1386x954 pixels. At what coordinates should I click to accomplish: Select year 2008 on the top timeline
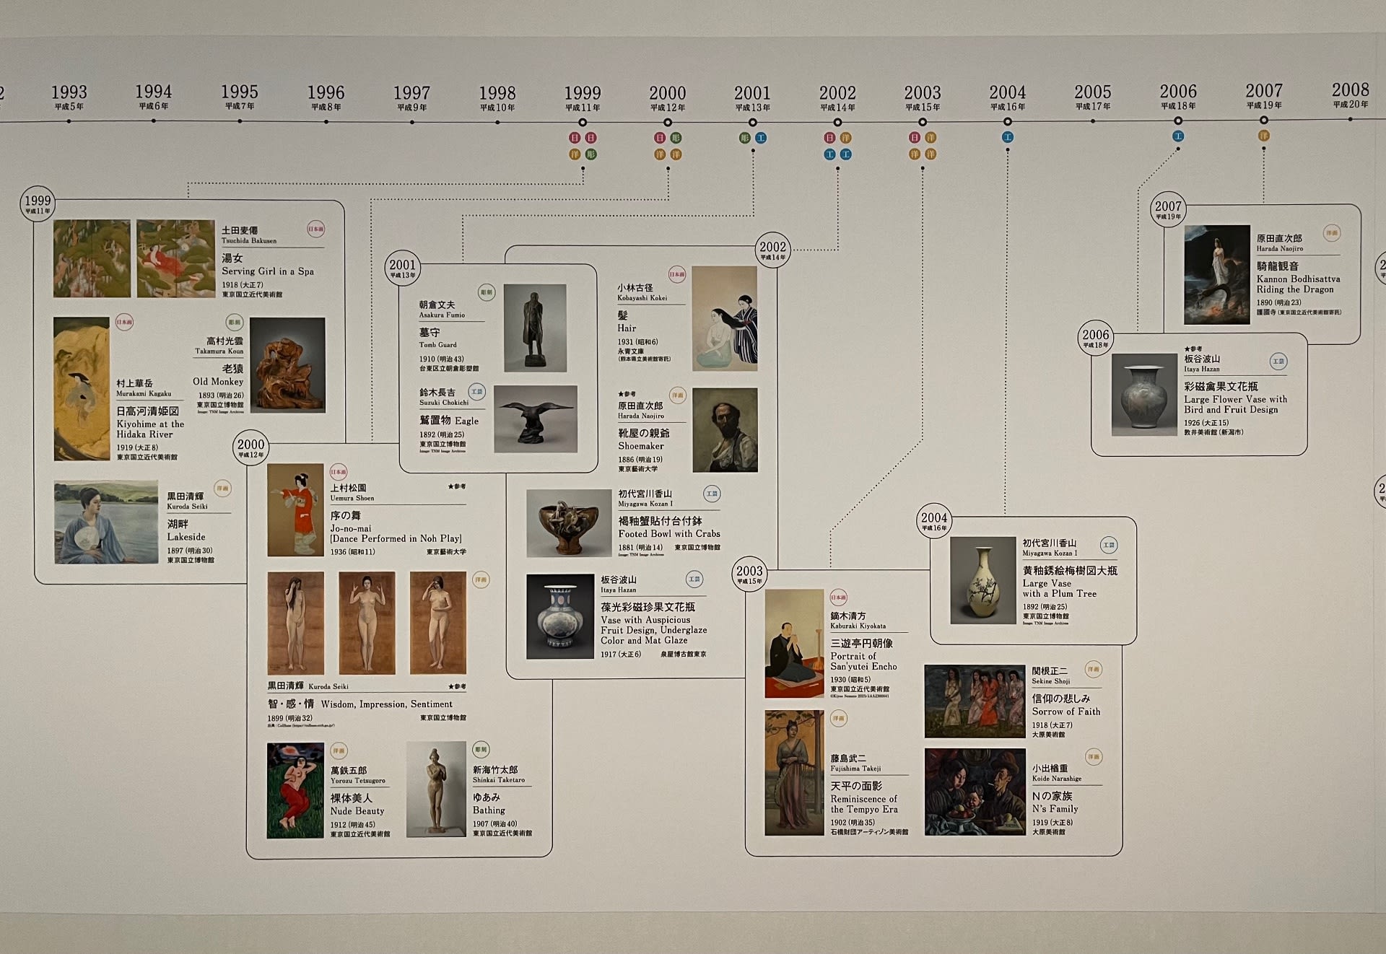tap(1350, 95)
